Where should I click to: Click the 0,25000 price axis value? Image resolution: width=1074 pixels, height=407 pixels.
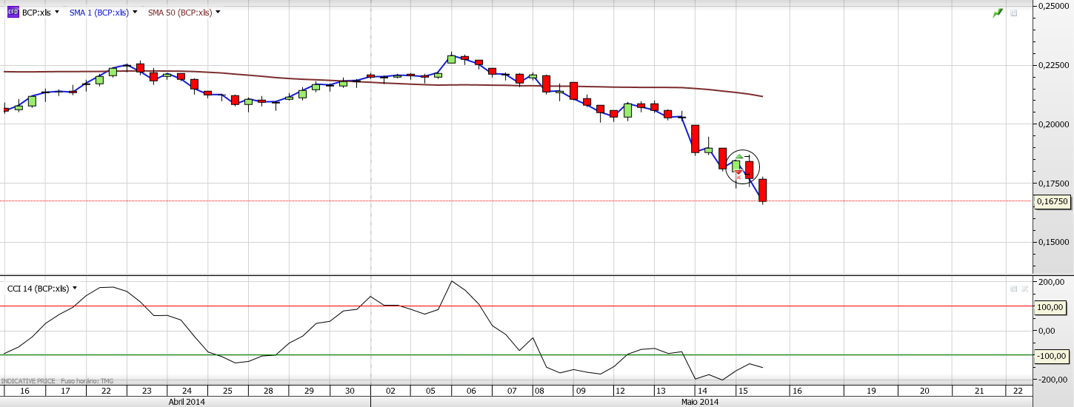coord(1055,5)
